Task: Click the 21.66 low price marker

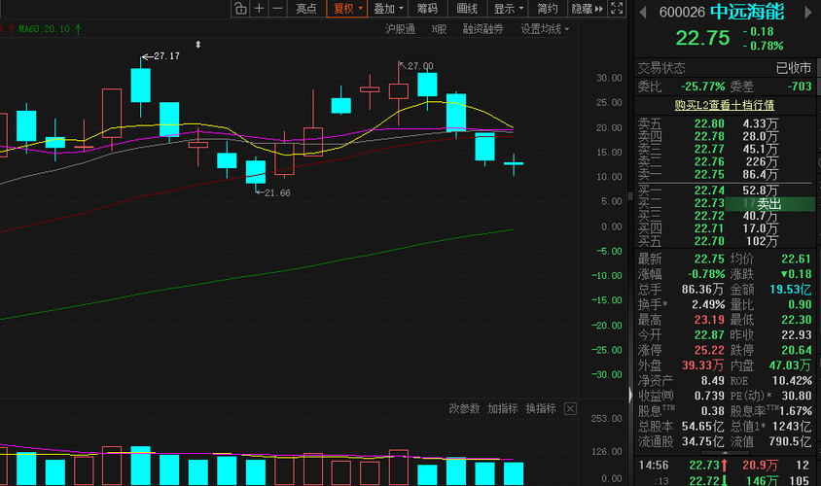Action: pyautogui.click(x=272, y=193)
